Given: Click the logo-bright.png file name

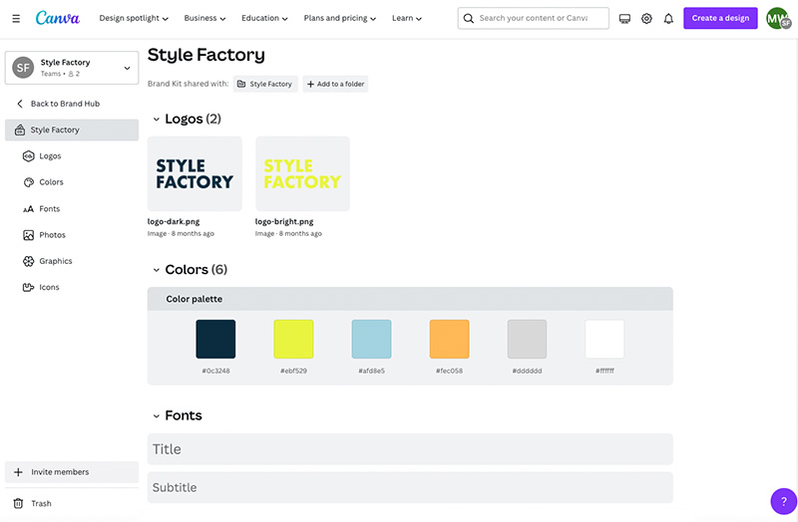Looking at the screenshot, I should pos(284,221).
